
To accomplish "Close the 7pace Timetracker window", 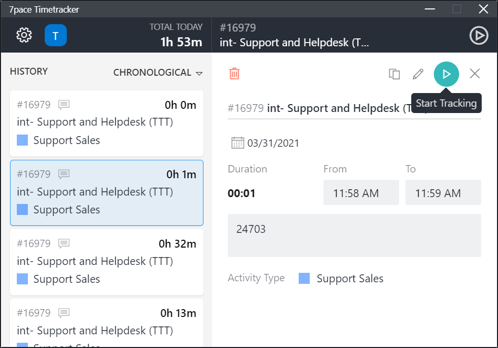I will pyautogui.click(x=483, y=9).
